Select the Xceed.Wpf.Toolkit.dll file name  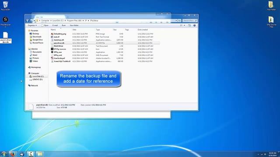click(x=62, y=61)
